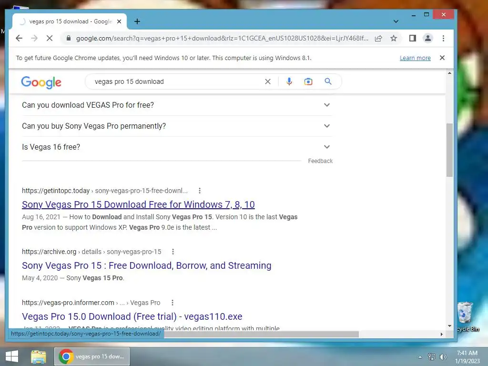Open the taskbar clock and date
The image size is (488, 366).
467,357
